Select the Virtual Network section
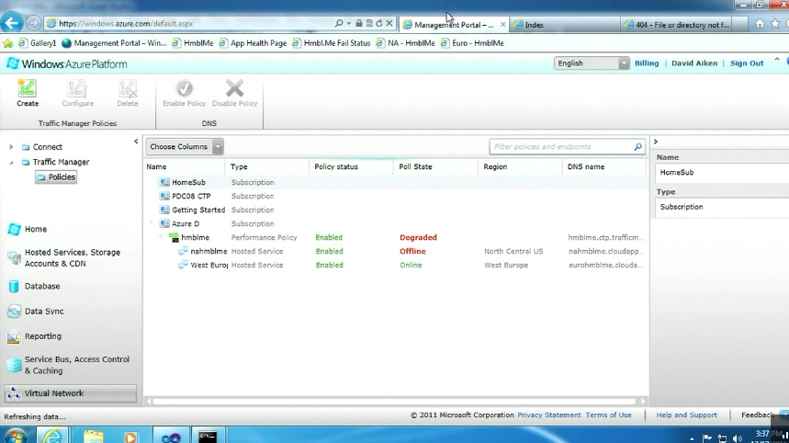 coord(71,393)
